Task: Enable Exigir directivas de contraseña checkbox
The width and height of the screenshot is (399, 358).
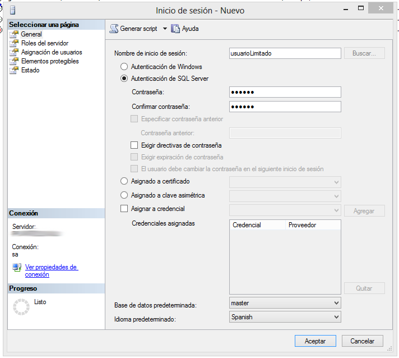Action: click(x=134, y=145)
